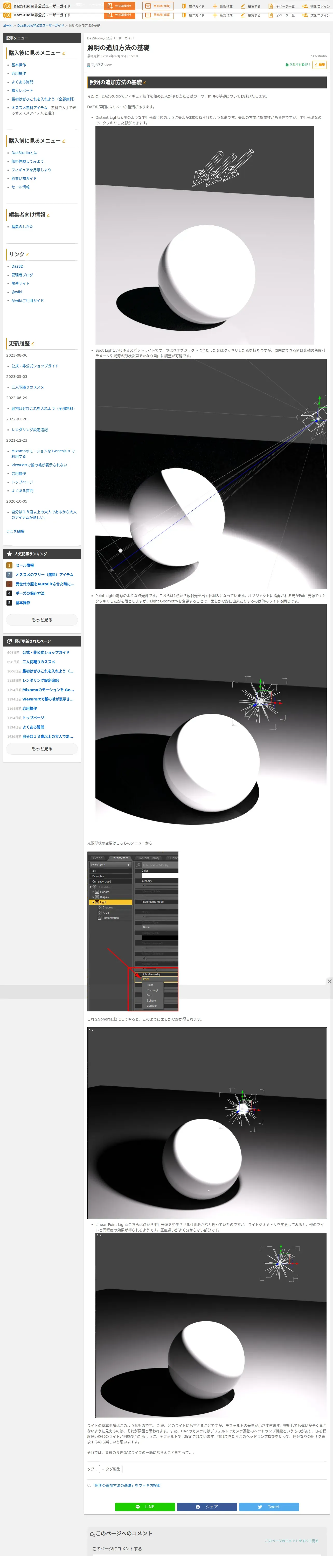Screen dimensions: 333x1556
Task: Open the atwiki breadcrumb link
Action: click(8, 25)
